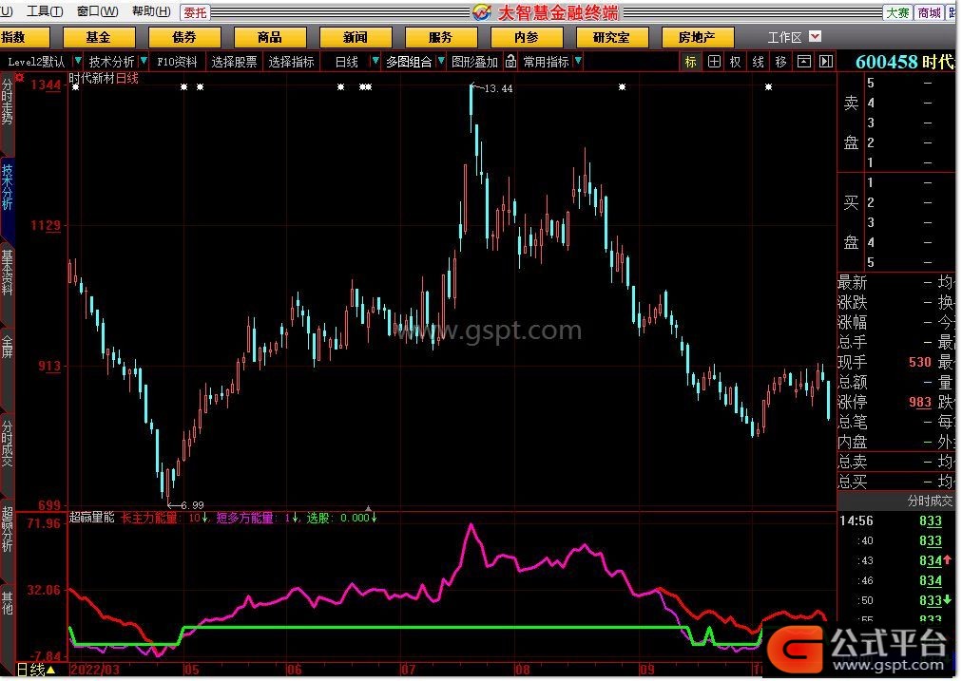The height and width of the screenshot is (681, 962).
Task: Select the 商品 yellow tab
Action: pos(270,37)
